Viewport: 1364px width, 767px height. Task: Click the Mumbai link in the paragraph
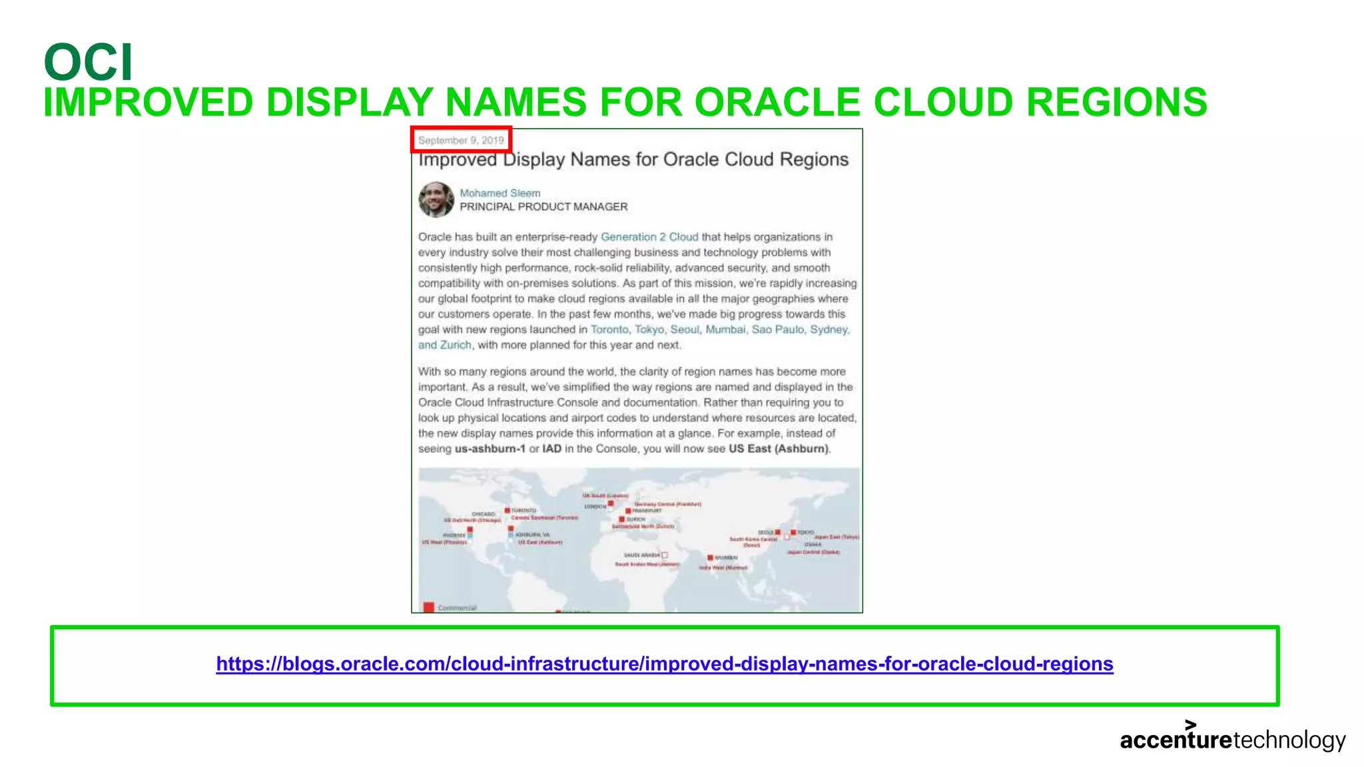coord(725,330)
